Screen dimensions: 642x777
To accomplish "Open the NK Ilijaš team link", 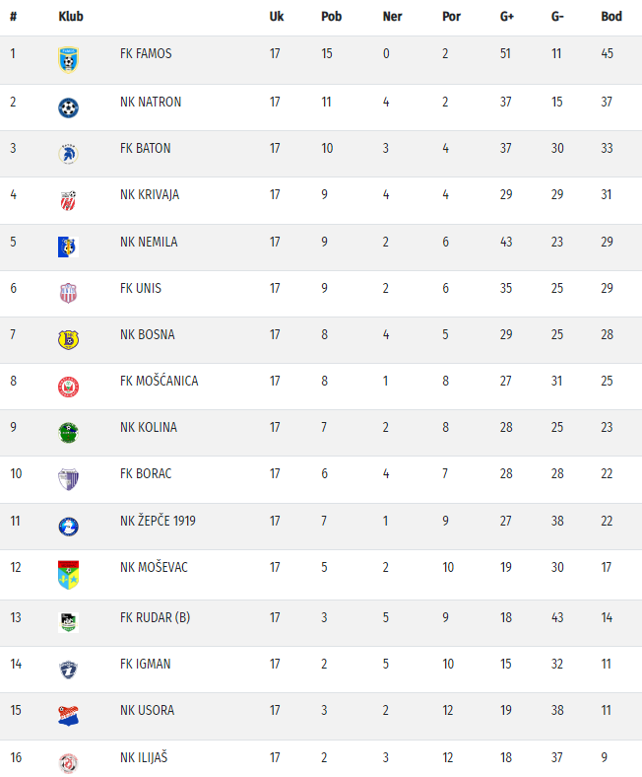I will click(146, 757).
